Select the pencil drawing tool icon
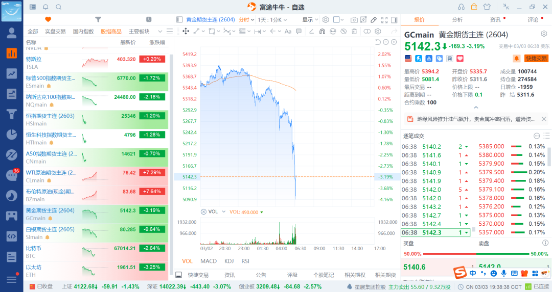552x292 pixels. [x=374, y=20]
